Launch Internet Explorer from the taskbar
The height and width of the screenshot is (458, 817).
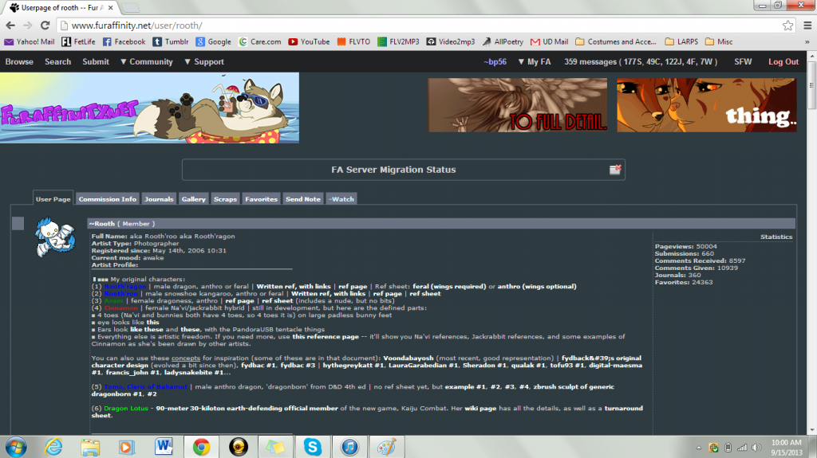click(53, 447)
